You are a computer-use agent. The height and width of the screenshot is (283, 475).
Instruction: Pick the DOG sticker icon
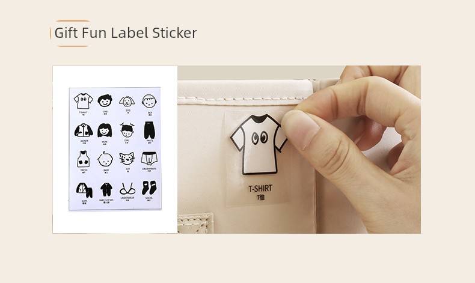127,102
